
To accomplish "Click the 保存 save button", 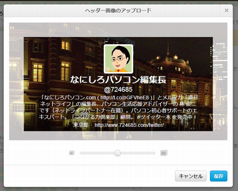I will point(218,176).
